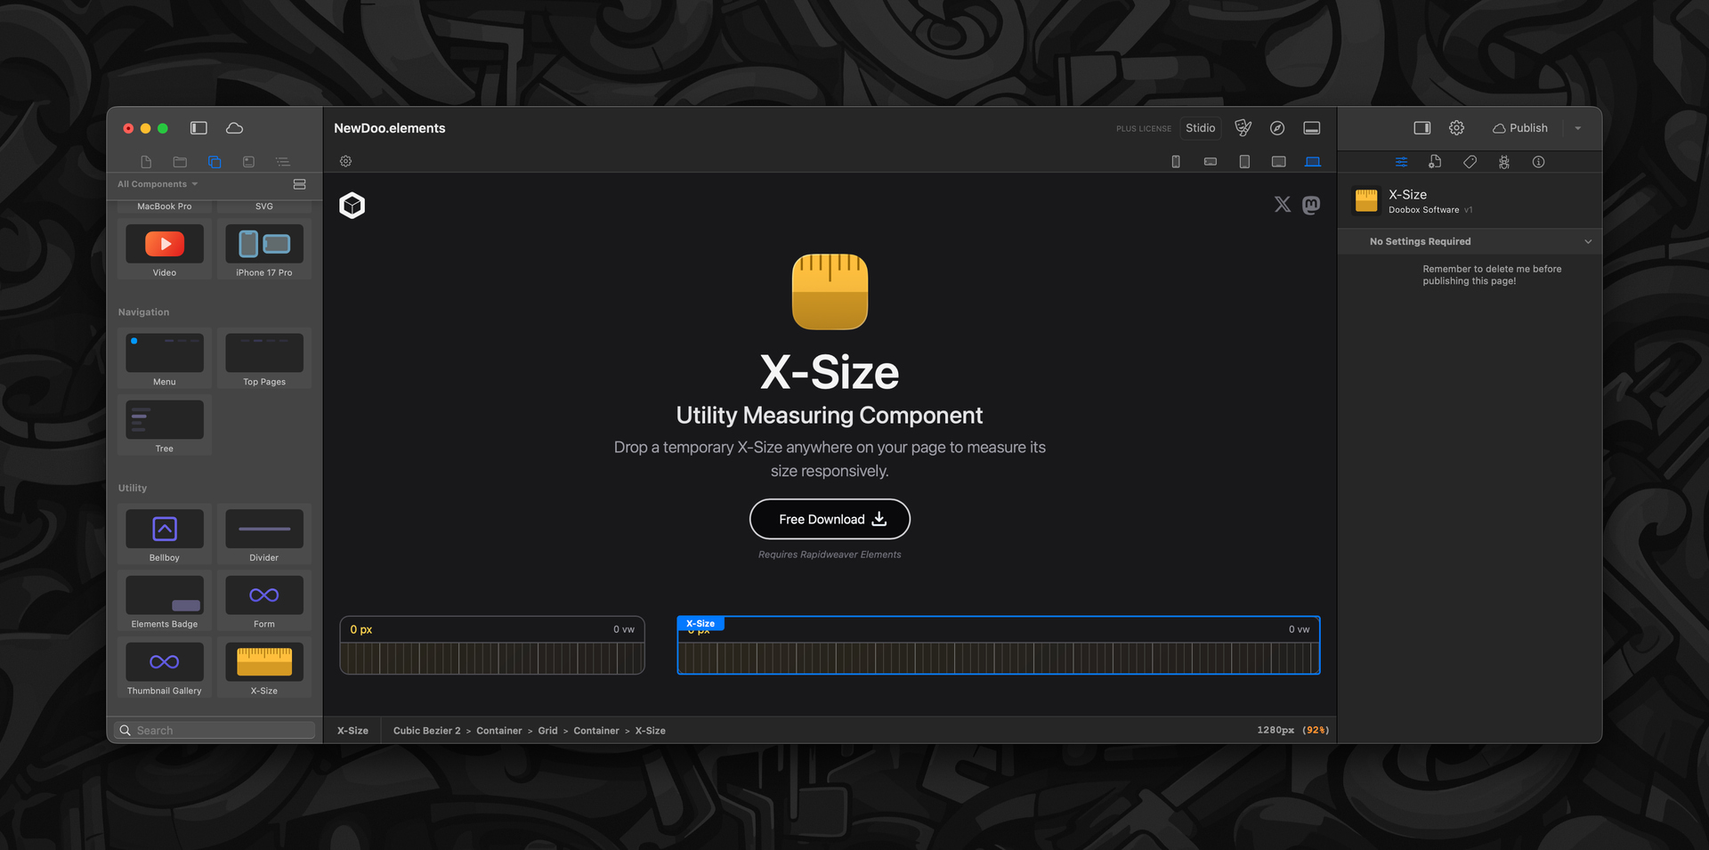Image resolution: width=1709 pixels, height=850 pixels.
Task: Open the cloud icon beside the sidebar toggle
Action: [x=234, y=128]
